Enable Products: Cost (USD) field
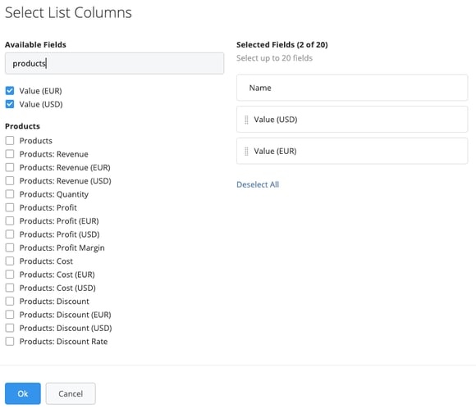Screen dimensions: 476x413 click(10, 288)
